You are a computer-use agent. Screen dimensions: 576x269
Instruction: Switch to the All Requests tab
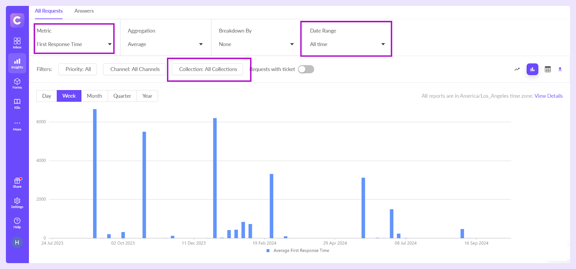click(x=49, y=11)
